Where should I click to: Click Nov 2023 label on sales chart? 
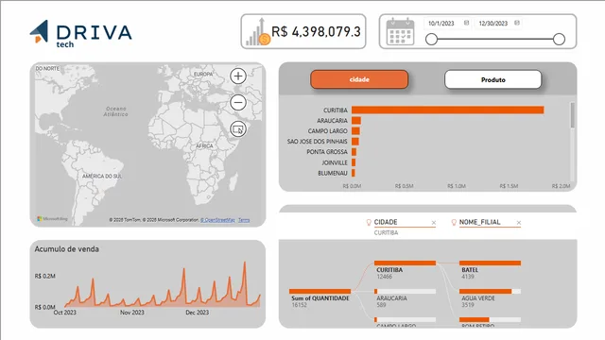pos(132,313)
